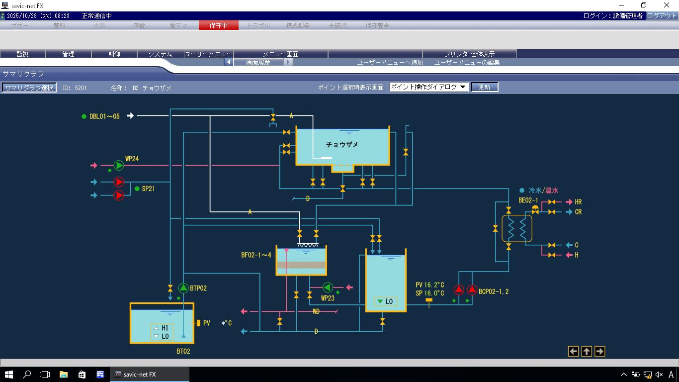
Task: Step forward in 画面履歴 with right arrow
Action: (x=288, y=63)
